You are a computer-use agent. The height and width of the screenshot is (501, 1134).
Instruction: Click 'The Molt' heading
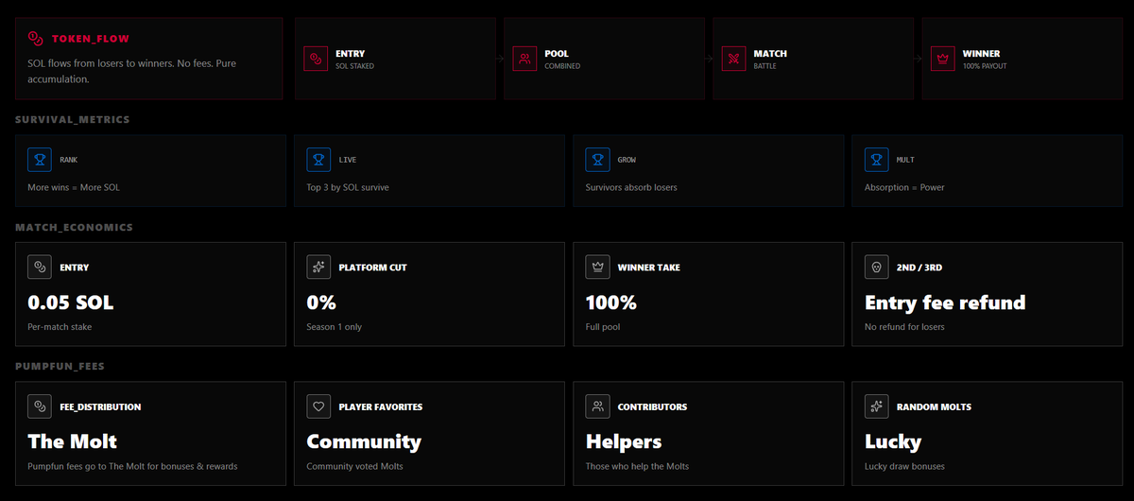pos(73,441)
